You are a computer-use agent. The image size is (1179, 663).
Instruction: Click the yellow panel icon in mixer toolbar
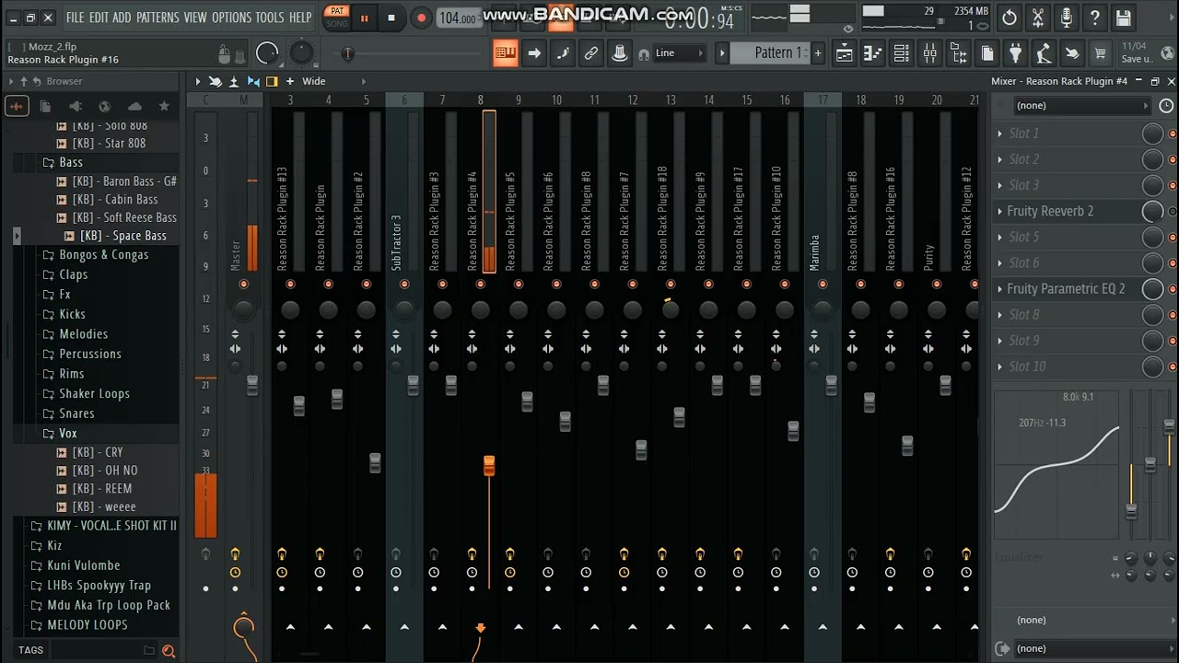(272, 81)
